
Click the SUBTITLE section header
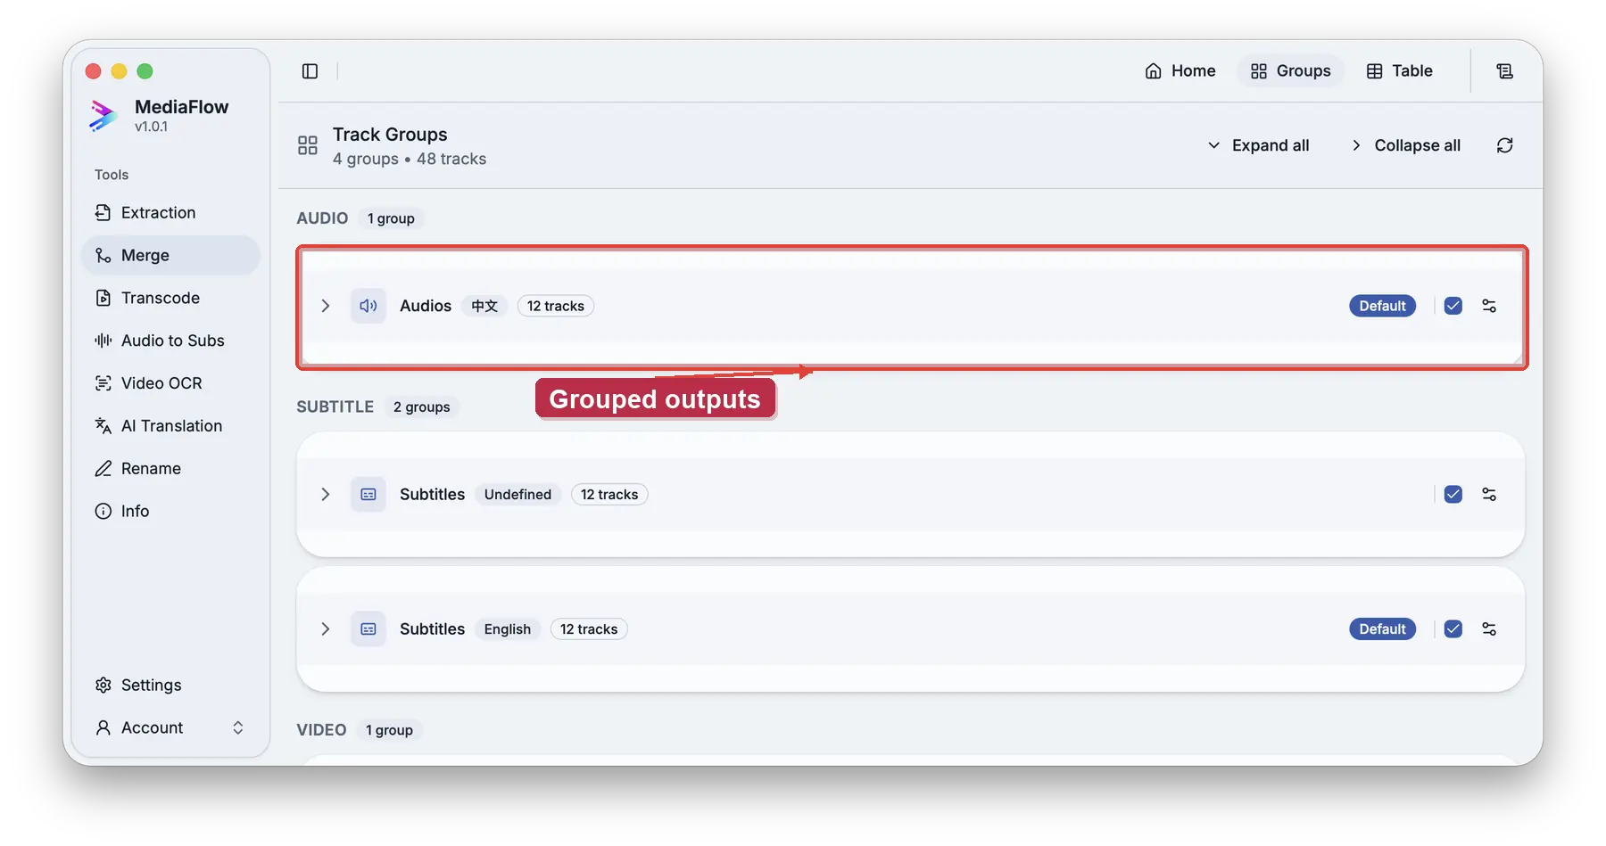click(x=335, y=407)
